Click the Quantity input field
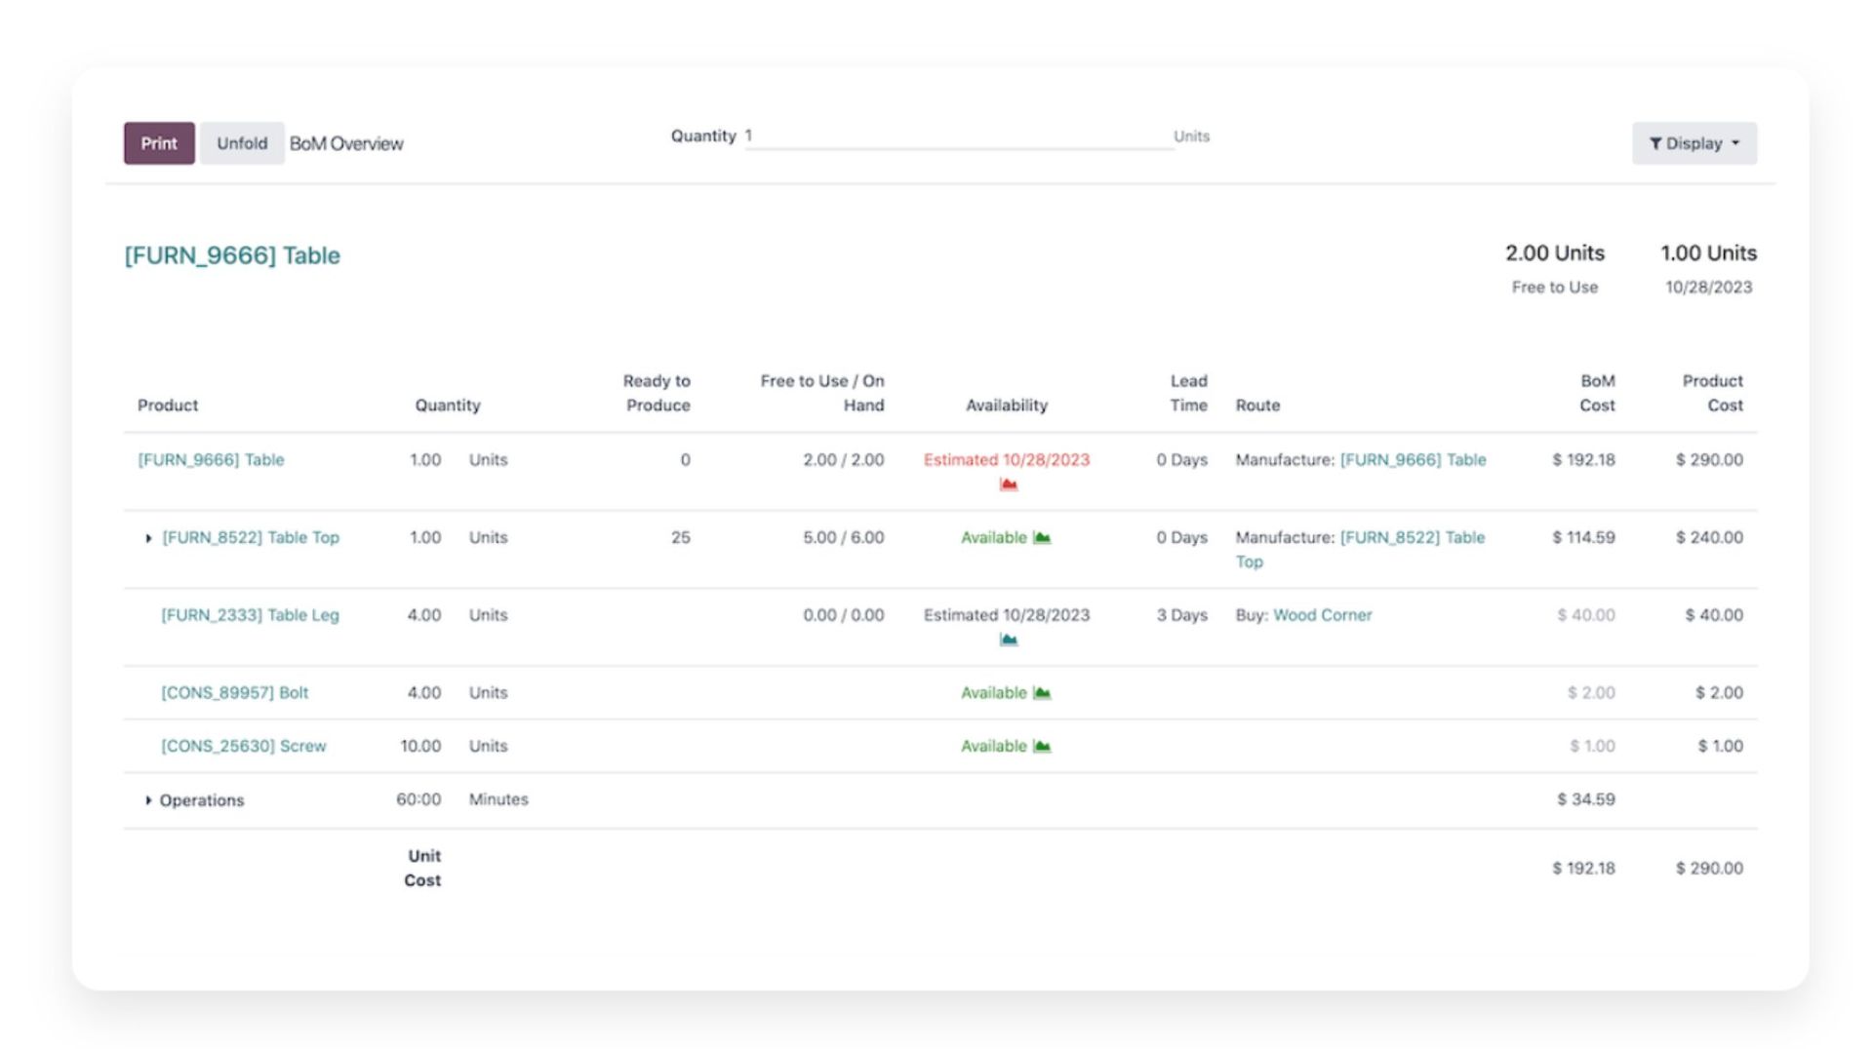Viewport: 1873px width, 1049px height. pyautogui.click(x=956, y=136)
